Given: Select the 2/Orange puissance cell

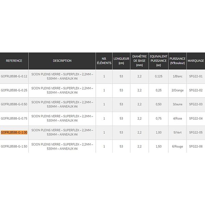Looking at the screenshot, I should (177, 90).
